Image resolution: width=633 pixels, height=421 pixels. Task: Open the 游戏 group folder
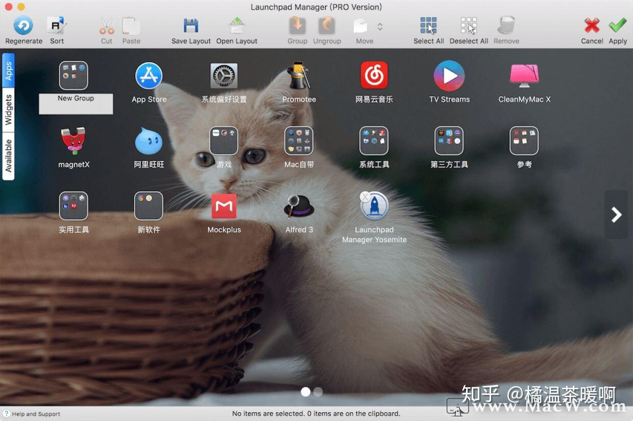pyautogui.click(x=224, y=141)
